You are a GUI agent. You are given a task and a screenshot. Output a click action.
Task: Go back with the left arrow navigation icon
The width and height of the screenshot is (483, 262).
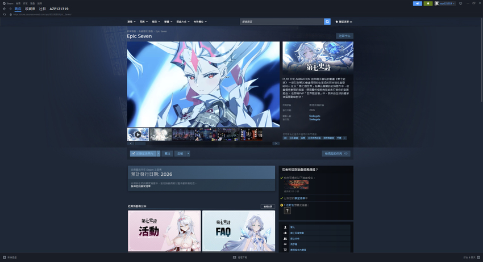[5, 9]
